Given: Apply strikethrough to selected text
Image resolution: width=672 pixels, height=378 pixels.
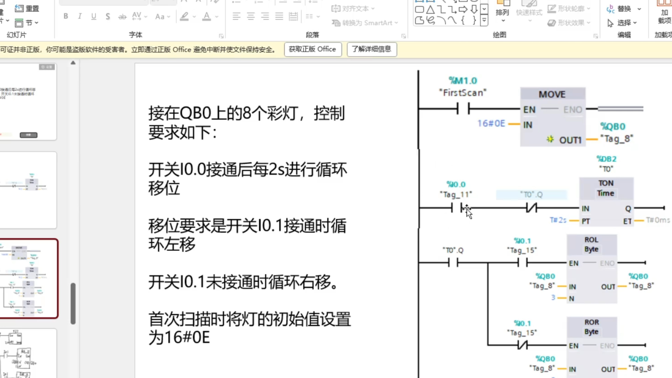Looking at the screenshot, I should point(122,16).
